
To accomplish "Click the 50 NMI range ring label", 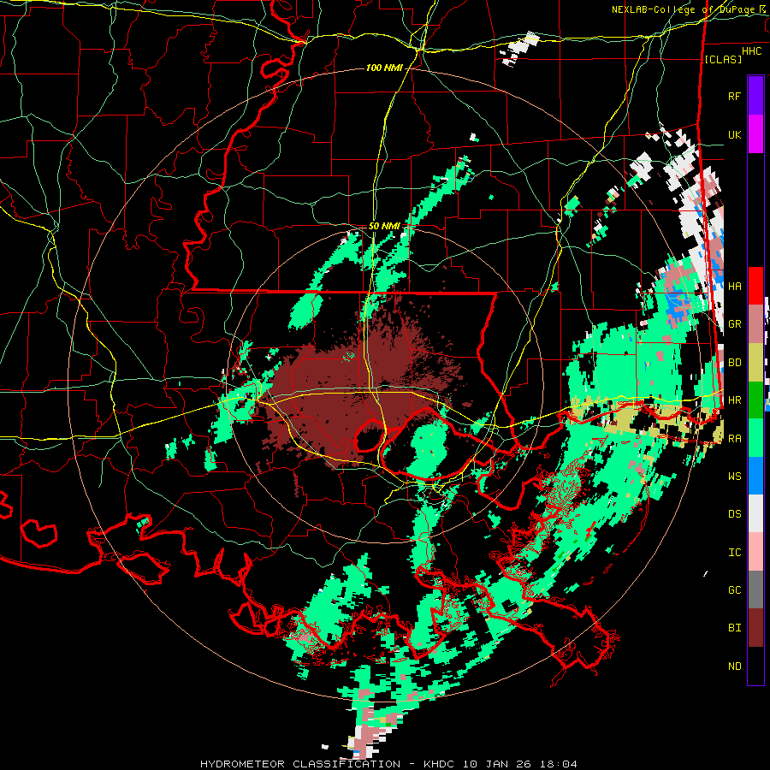I will [x=384, y=227].
